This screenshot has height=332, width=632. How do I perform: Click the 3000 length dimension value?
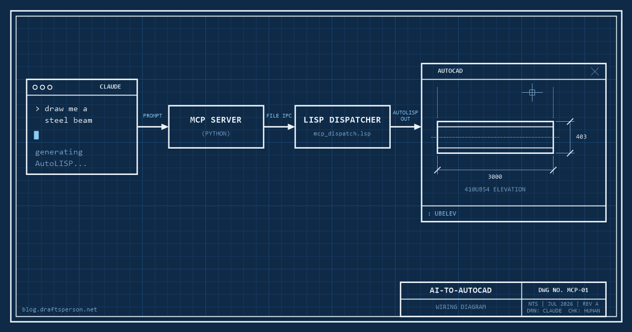click(495, 177)
